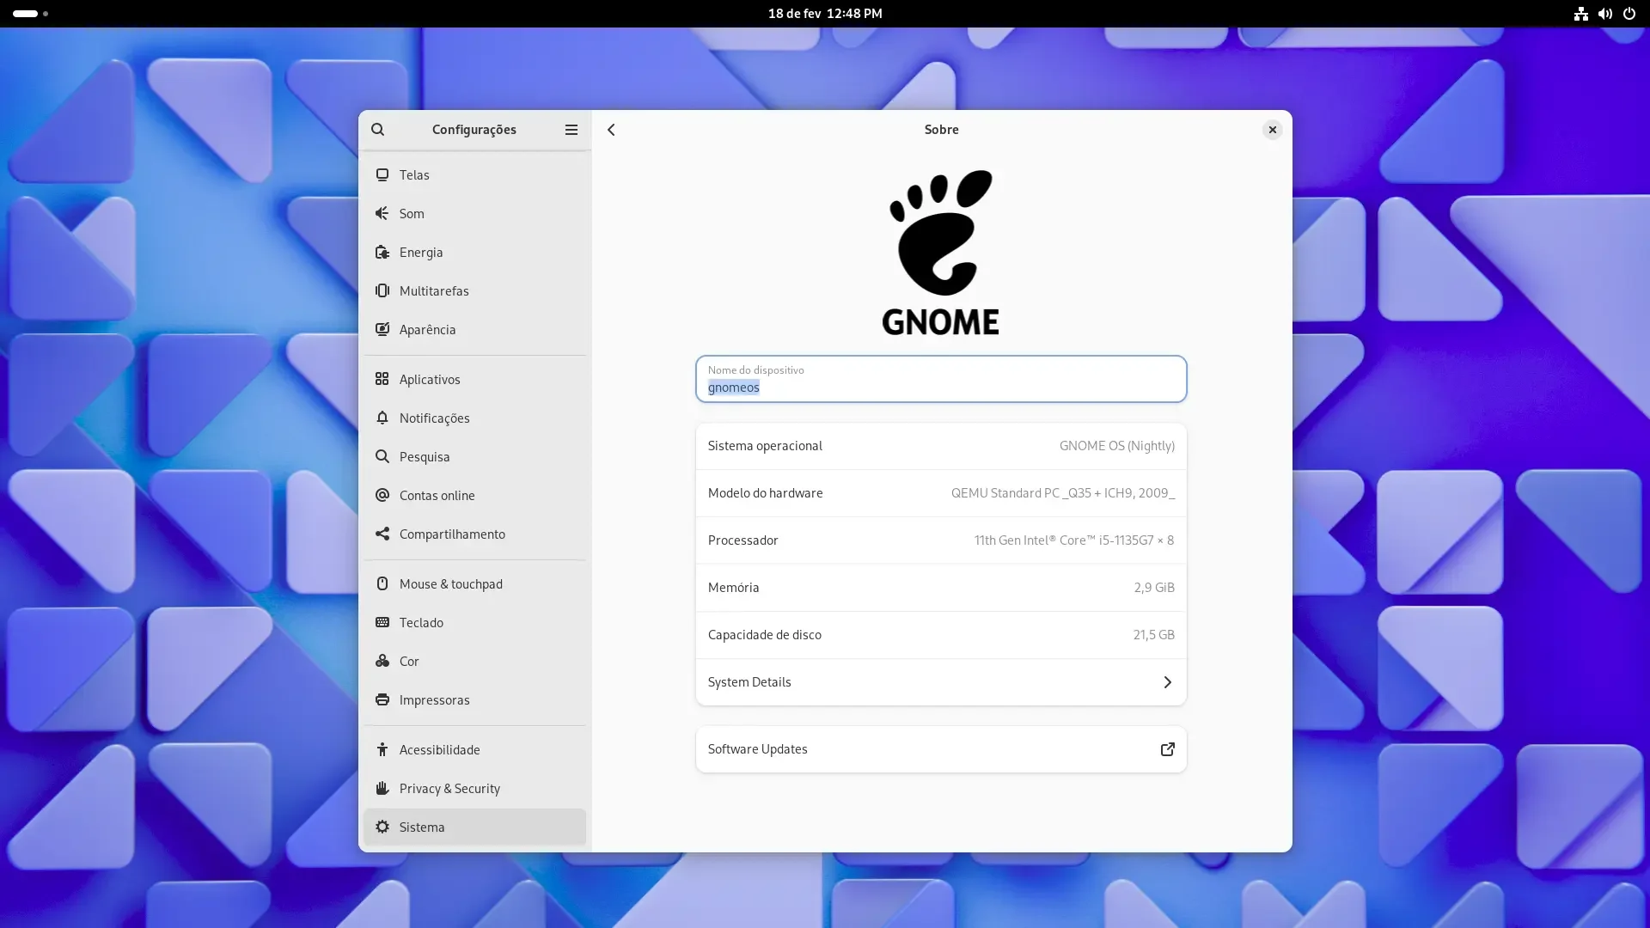
Task: Click the Cor color icon
Action: [382, 661]
